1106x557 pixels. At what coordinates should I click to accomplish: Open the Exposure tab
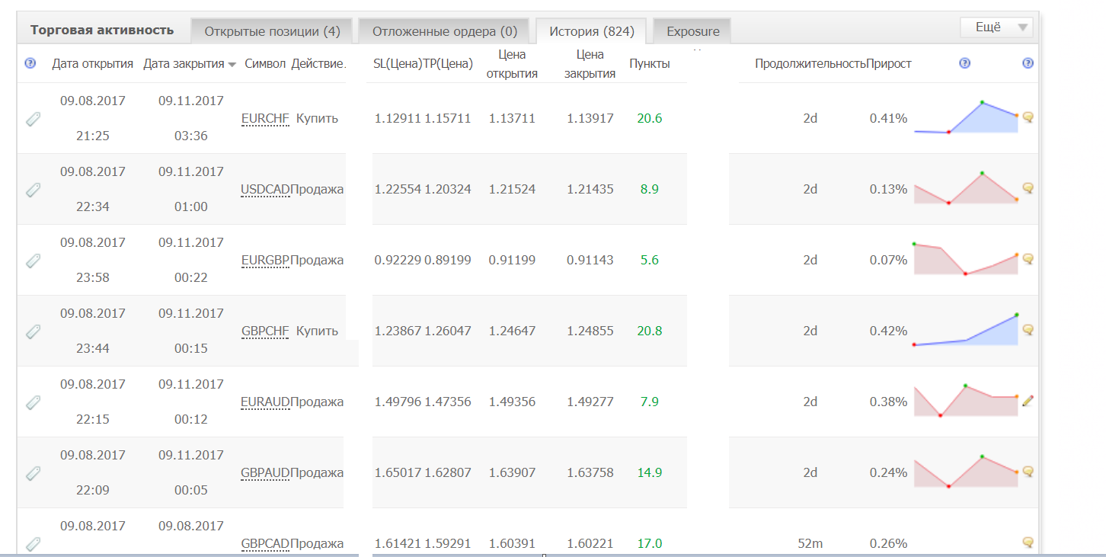coord(692,31)
